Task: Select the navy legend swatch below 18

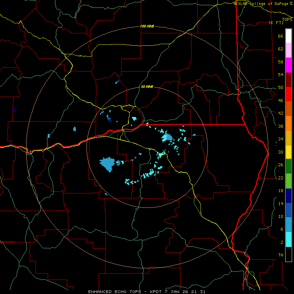Action: pos(288,196)
